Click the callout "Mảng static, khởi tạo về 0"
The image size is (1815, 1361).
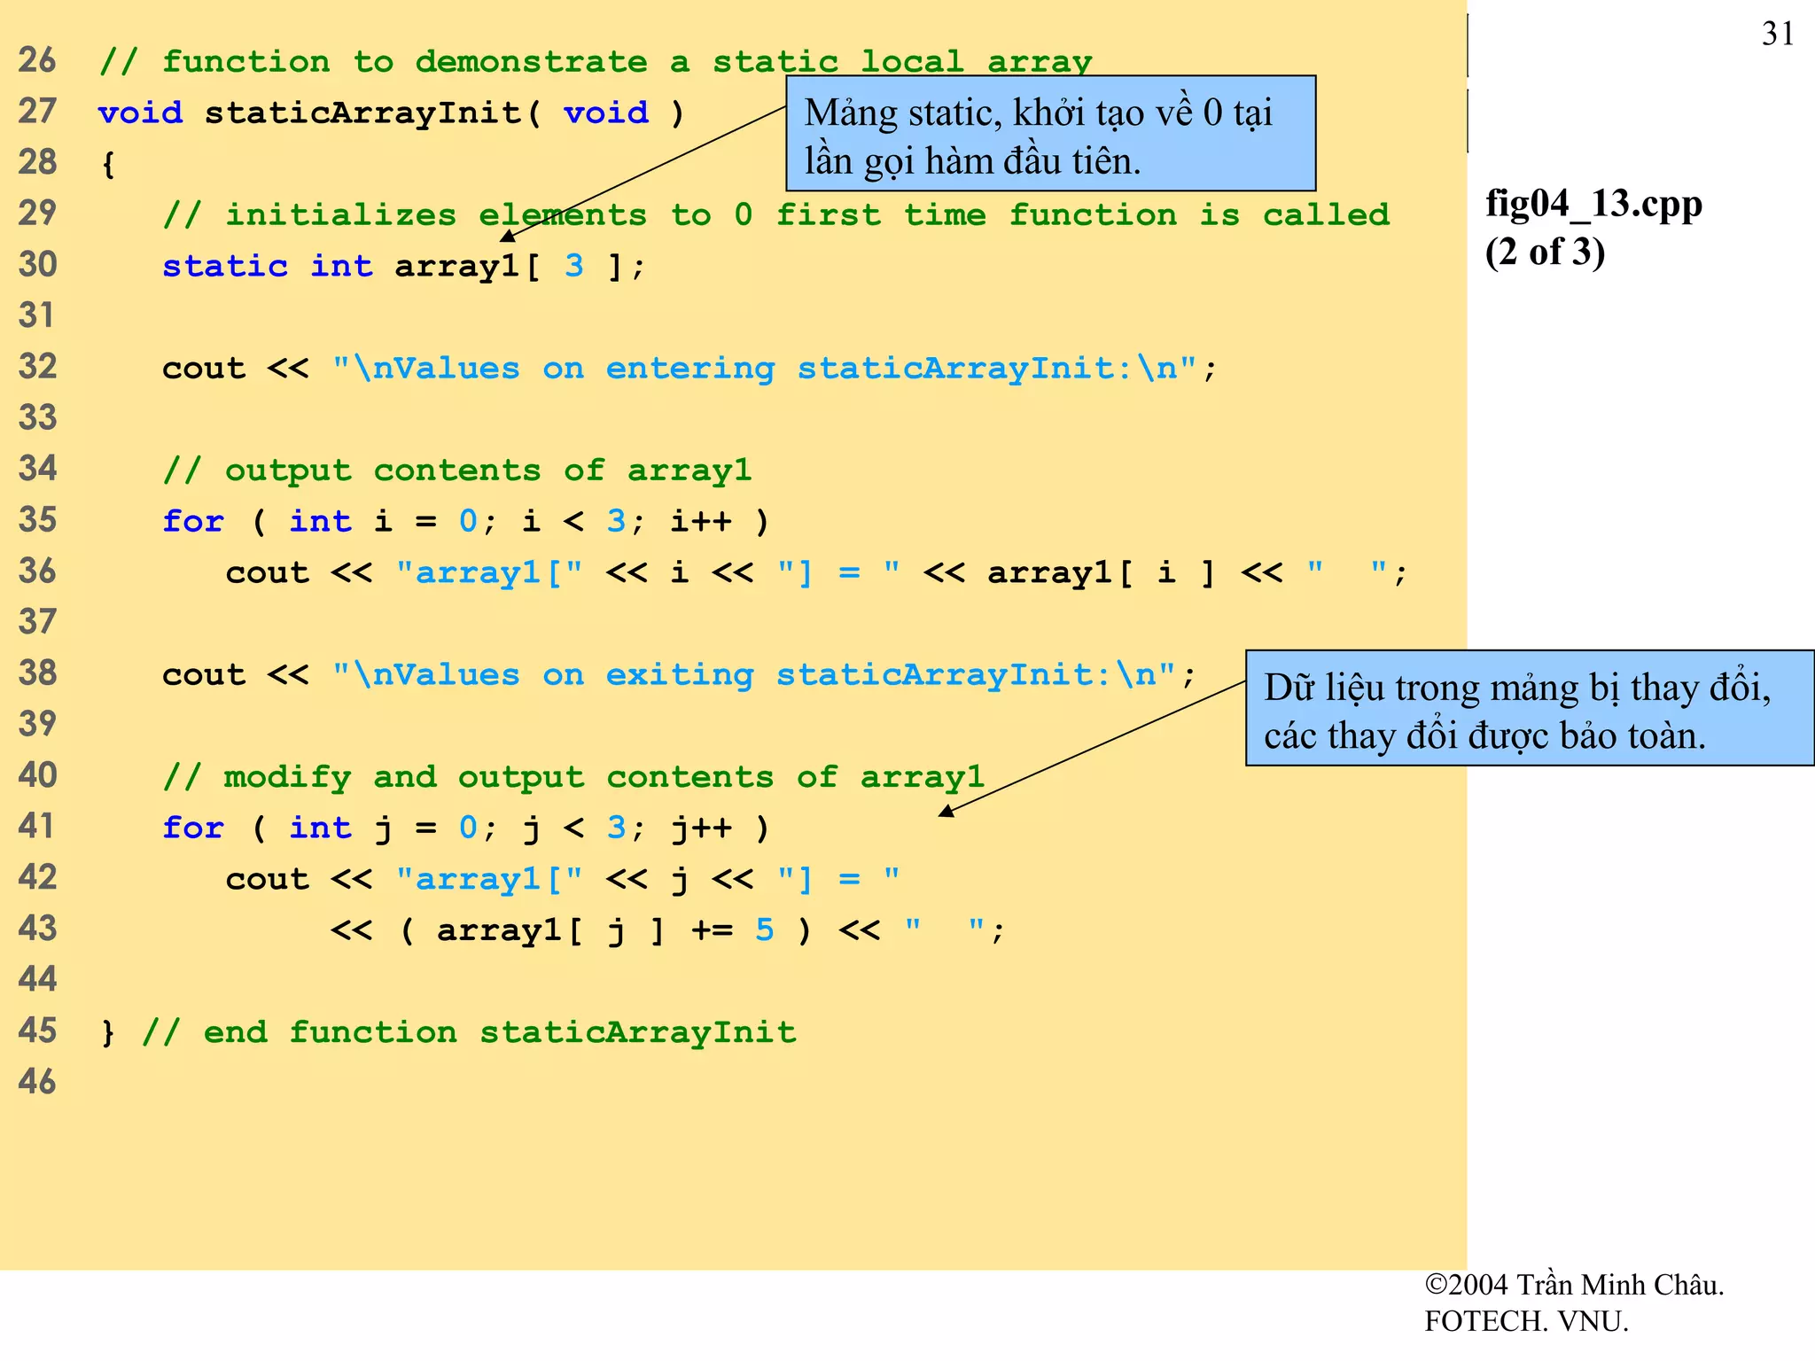point(1050,134)
